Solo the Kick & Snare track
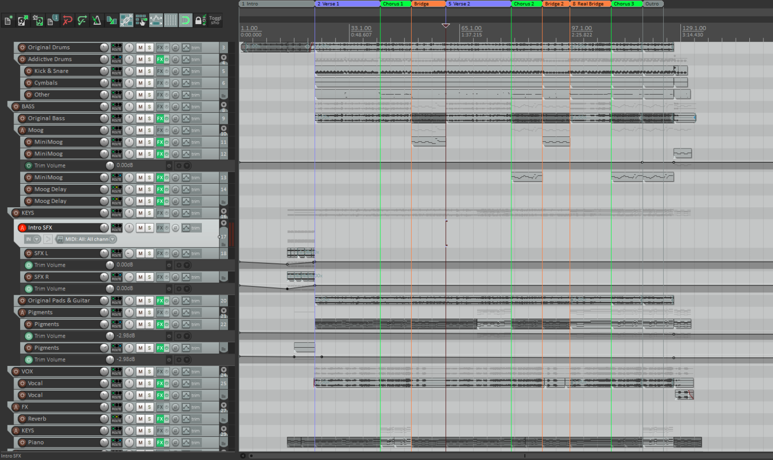Viewport: 773px width, 460px height. pyautogui.click(x=149, y=71)
